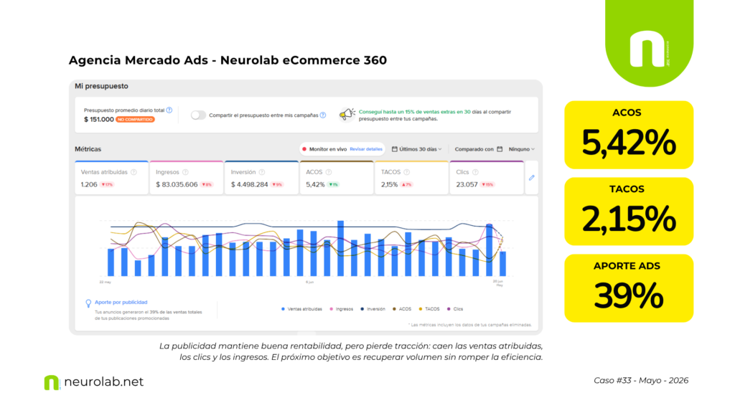Click the ACOS legend color dot
This screenshot has width=735, height=413.
tap(394, 309)
